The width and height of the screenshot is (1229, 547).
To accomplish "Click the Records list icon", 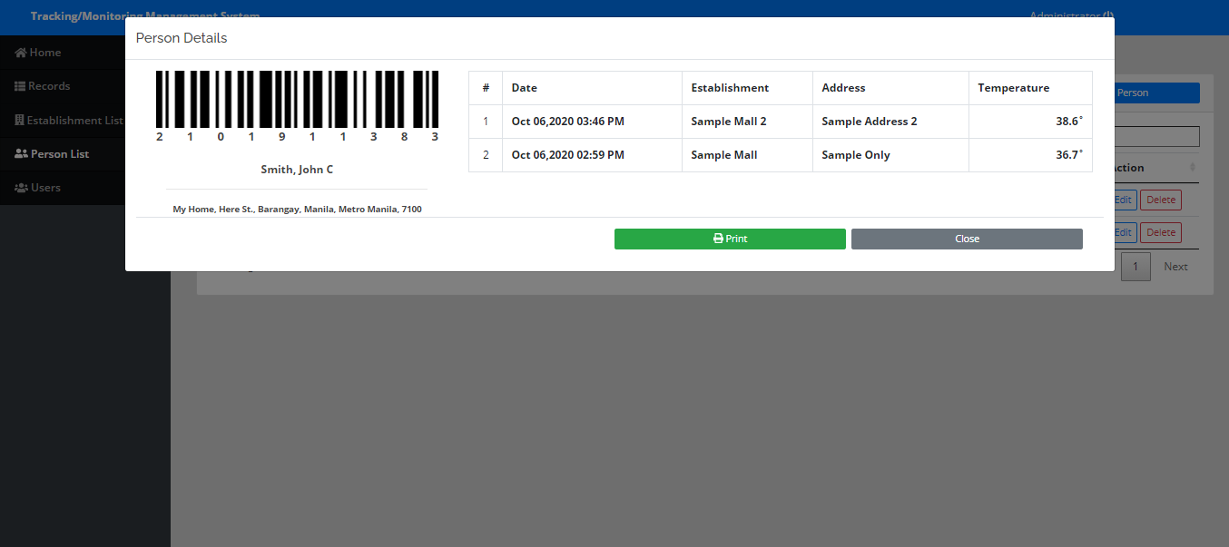I will (18, 85).
